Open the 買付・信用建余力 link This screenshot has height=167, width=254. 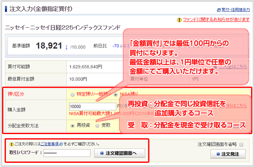236,10
